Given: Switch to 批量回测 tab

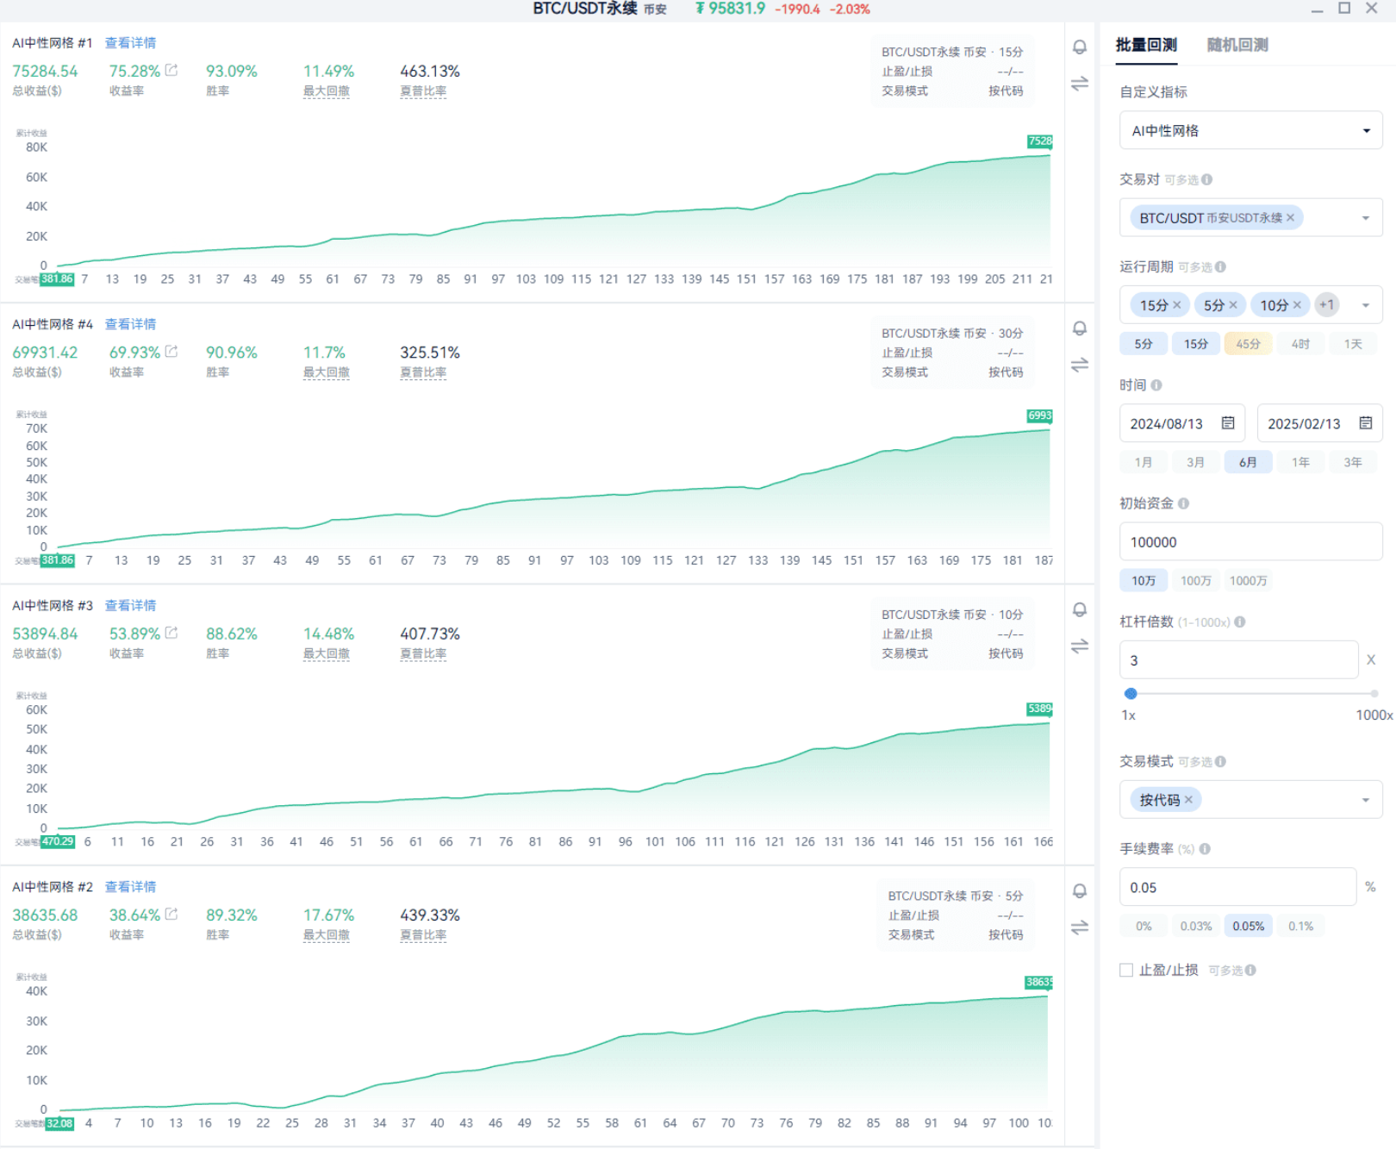Looking at the screenshot, I should tap(1146, 45).
